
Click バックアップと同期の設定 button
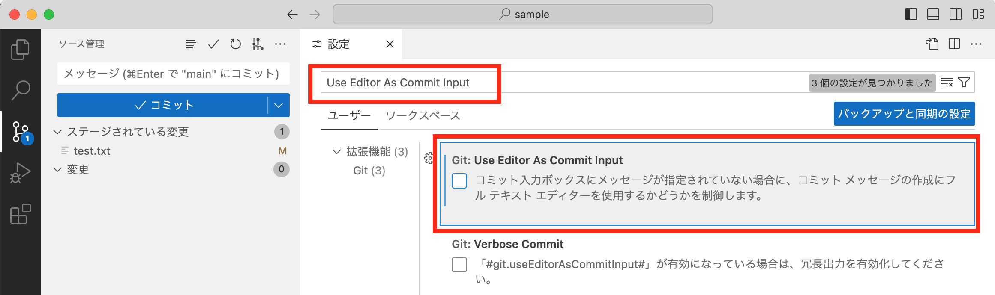(x=904, y=114)
